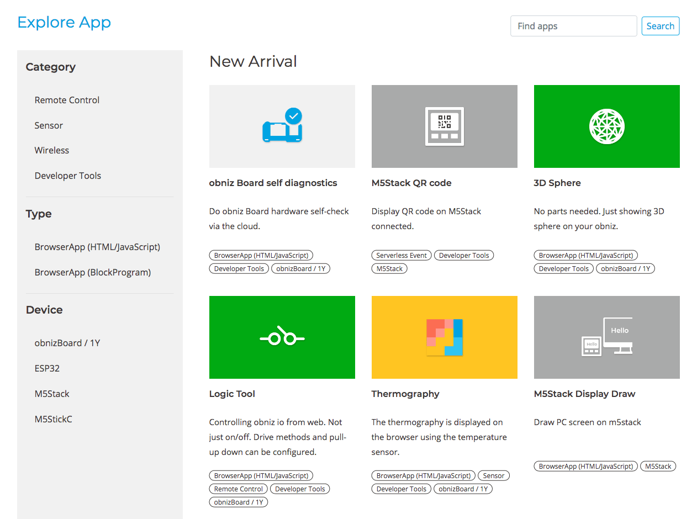
Task: Select the Sensor category
Action: pyautogui.click(x=49, y=125)
